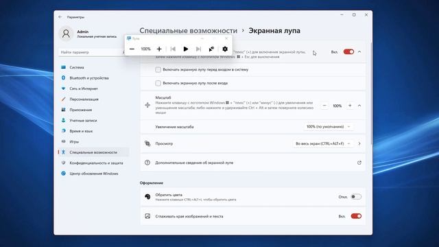
Task: Go back with the Settings back arrow
Action: pyautogui.click(x=60, y=17)
